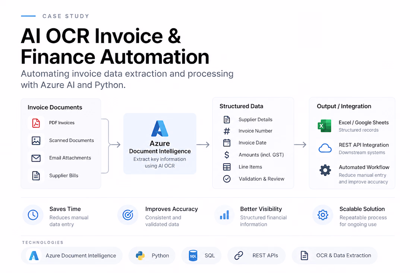Image resolution: width=410 pixels, height=273 pixels.
Task: Select the OCR & Data Extraction label
Action: [x=344, y=255]
